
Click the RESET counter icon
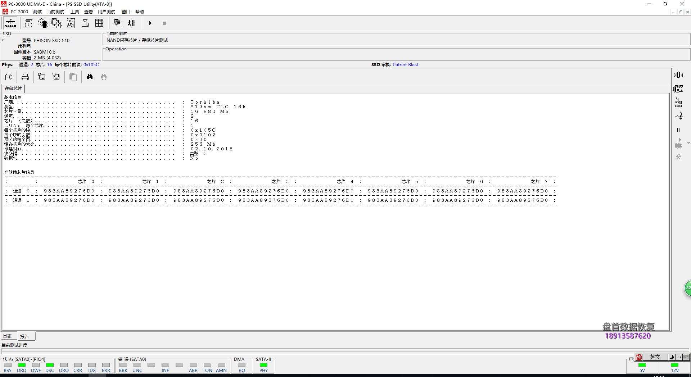pos(678,103)
